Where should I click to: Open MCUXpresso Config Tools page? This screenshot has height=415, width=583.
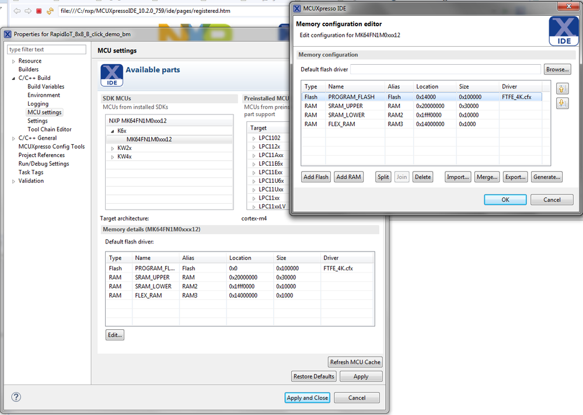52,147
